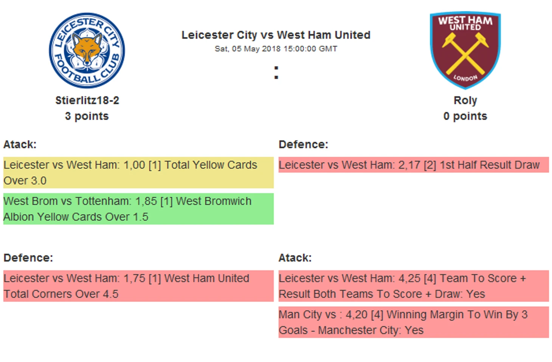Select West Ham United Total Corners Over 4.5 bet

click(x=138, y=286)
